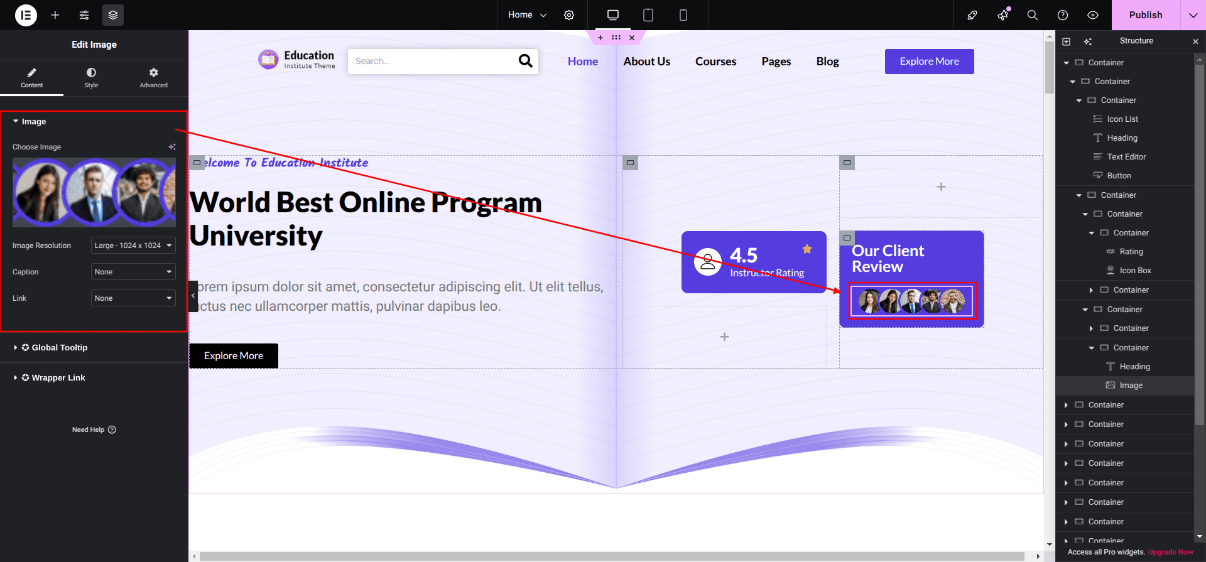Image resolution: width=1206 pixels, height=562 pixels.
Task: Click the black Explore More button
Action: (x=234, y=356)
